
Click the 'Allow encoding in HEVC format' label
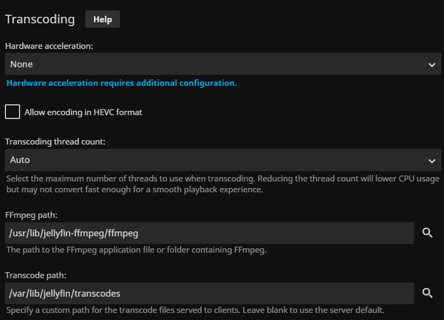coord(83,112)
